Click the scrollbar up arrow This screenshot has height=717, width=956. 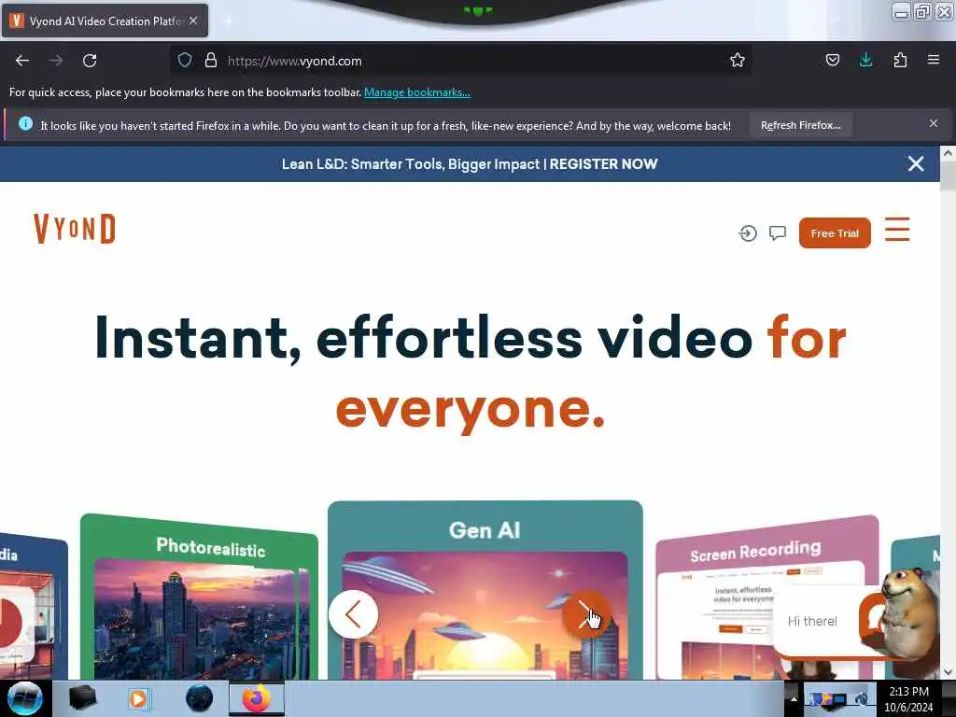(x=948, y=154)
